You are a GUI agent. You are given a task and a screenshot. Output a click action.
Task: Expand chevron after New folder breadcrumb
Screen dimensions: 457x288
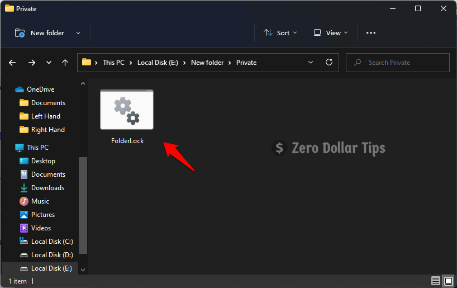(x=230, y=63)
